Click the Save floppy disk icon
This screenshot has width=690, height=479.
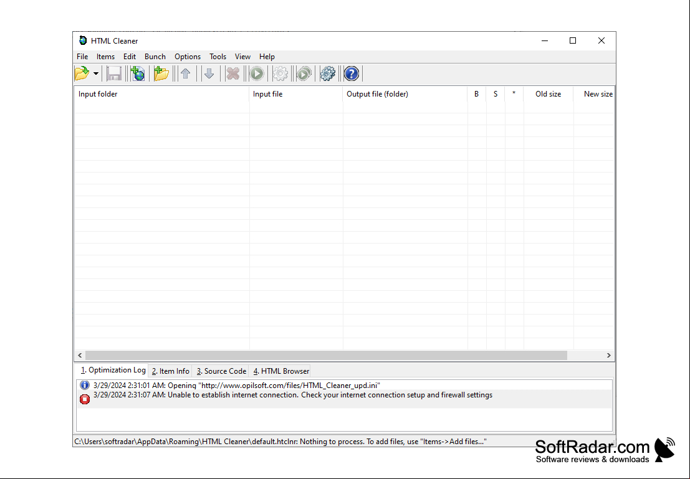[114, 74]
